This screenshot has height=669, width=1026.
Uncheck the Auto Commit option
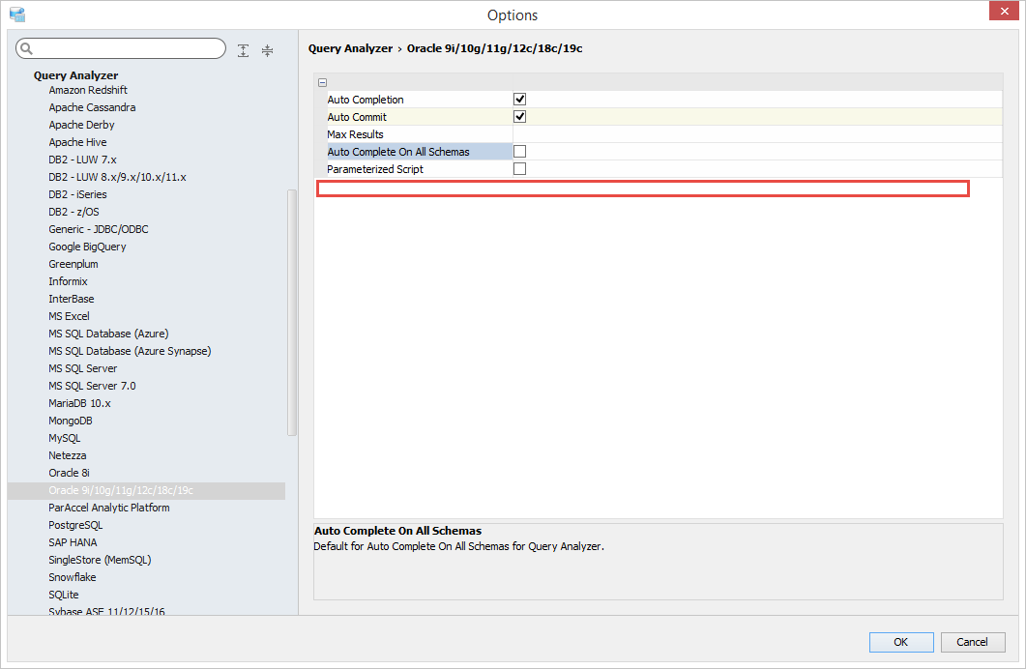coord(519,117)
